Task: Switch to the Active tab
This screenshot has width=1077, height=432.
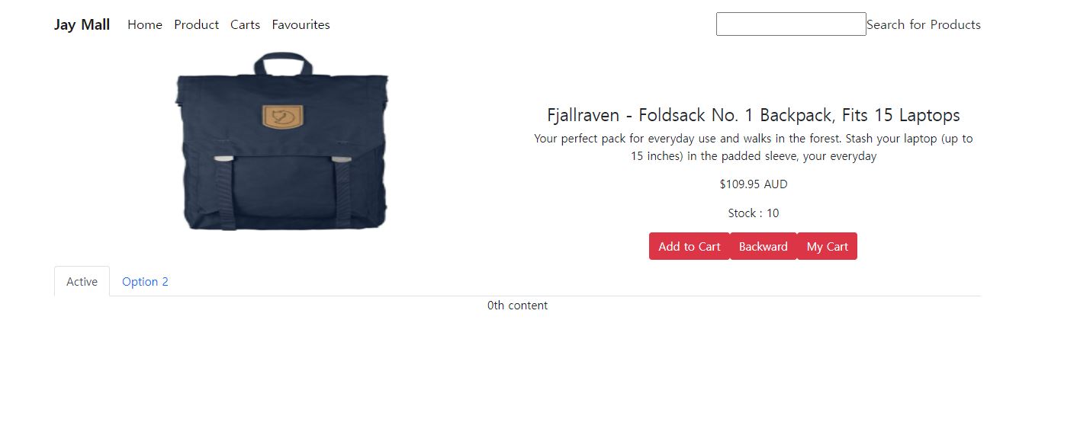Action: (x=82, y=281)
